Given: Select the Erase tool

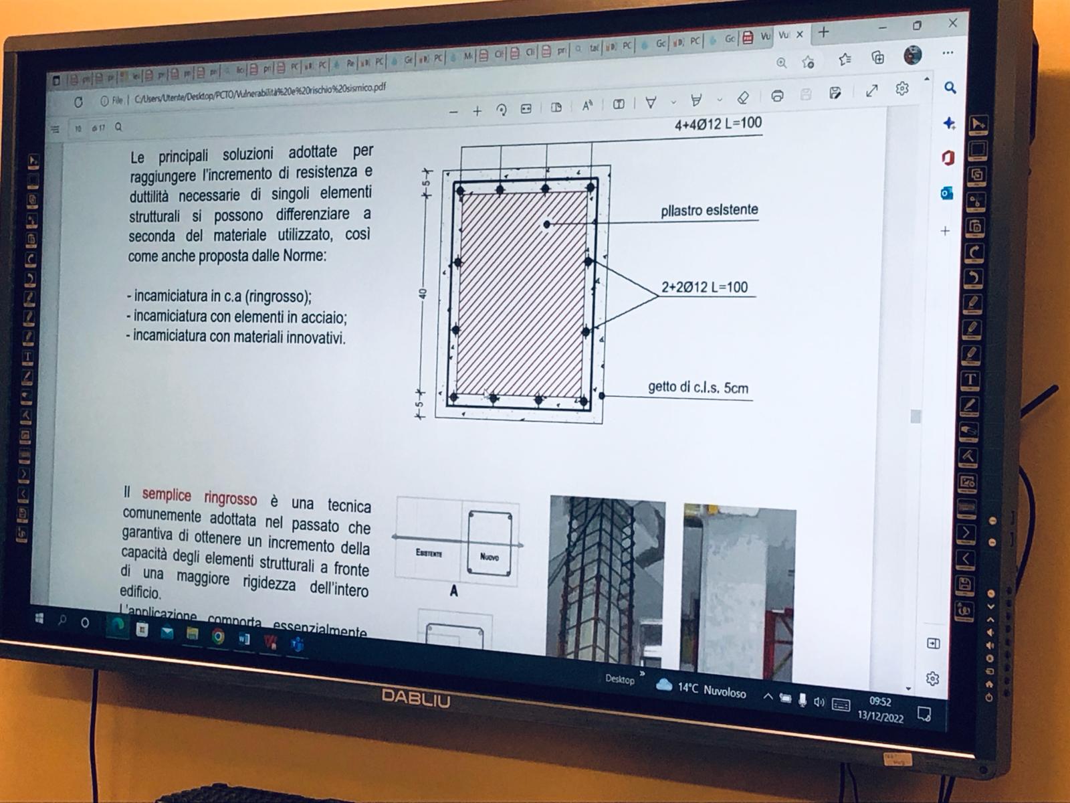Looking at the screenshot, I should 742,98.
